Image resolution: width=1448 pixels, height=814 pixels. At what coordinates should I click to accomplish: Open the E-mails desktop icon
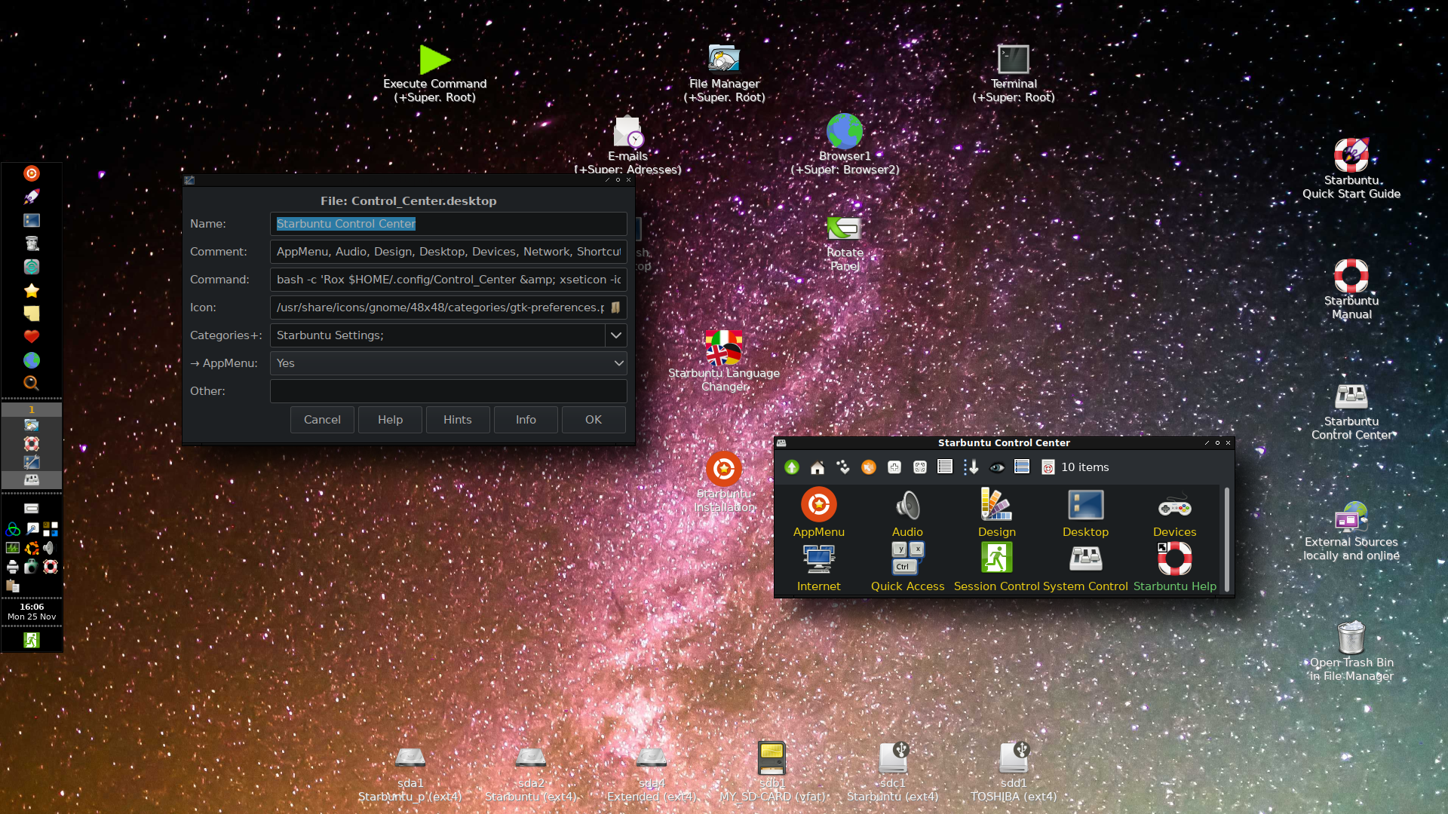(627, 145)
